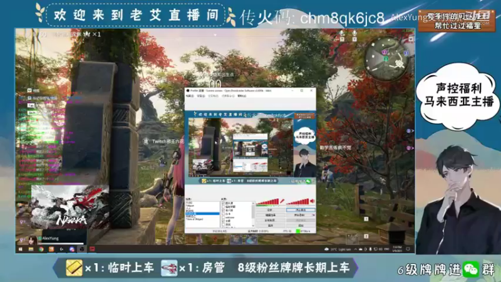
Task: Click the NARAKA thumbnail image
Action: tap(70, 207)
